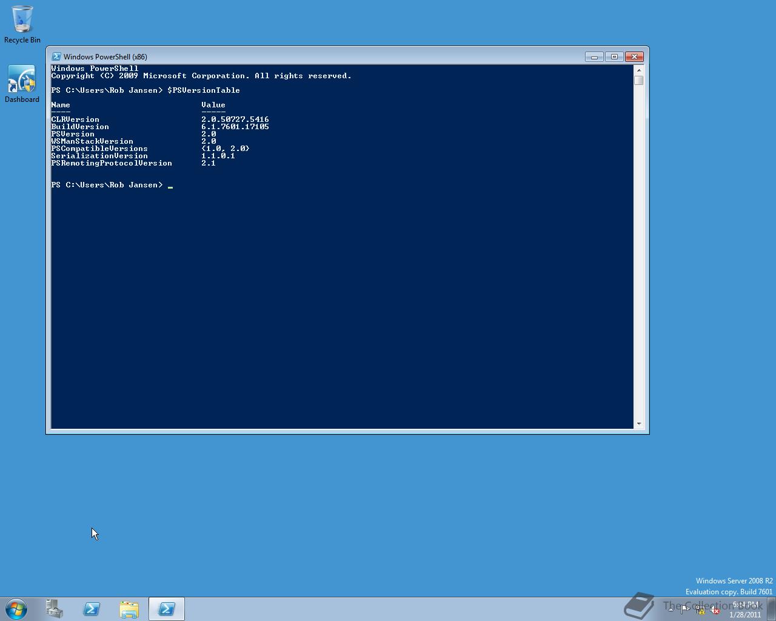Open Server Manager from the taskbar
The image size is (776, 621).
click(x=55, y=609)
